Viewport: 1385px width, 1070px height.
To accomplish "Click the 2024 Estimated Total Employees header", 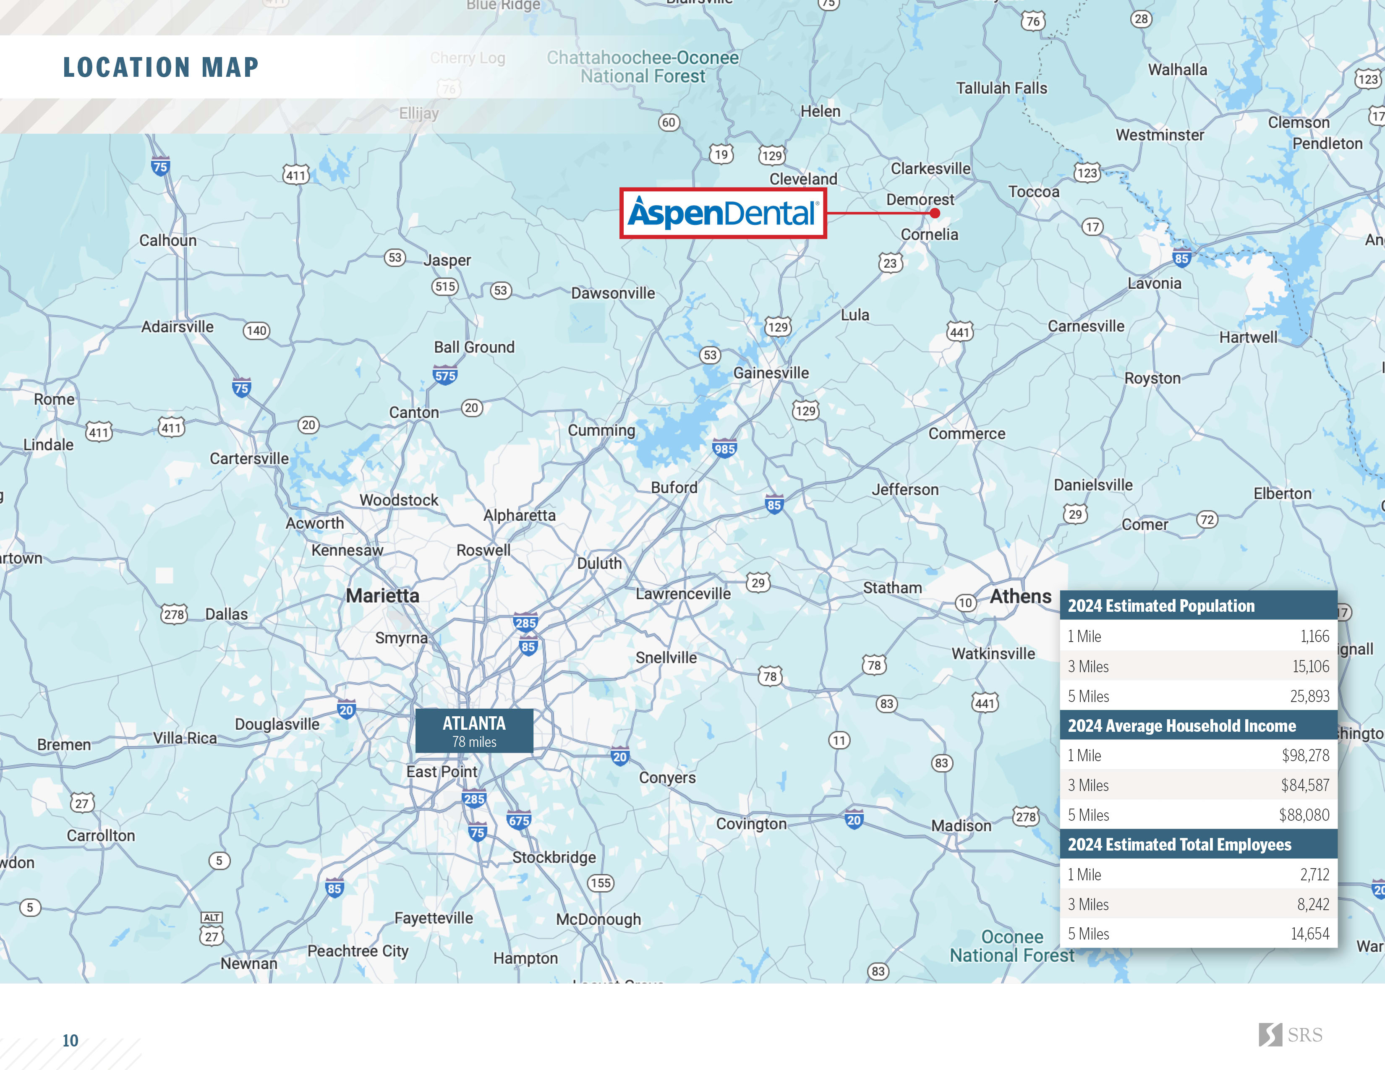I will [1199, 844].
